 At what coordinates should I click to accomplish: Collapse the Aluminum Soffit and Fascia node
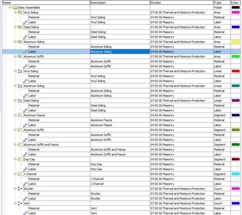tap(15, 145)
